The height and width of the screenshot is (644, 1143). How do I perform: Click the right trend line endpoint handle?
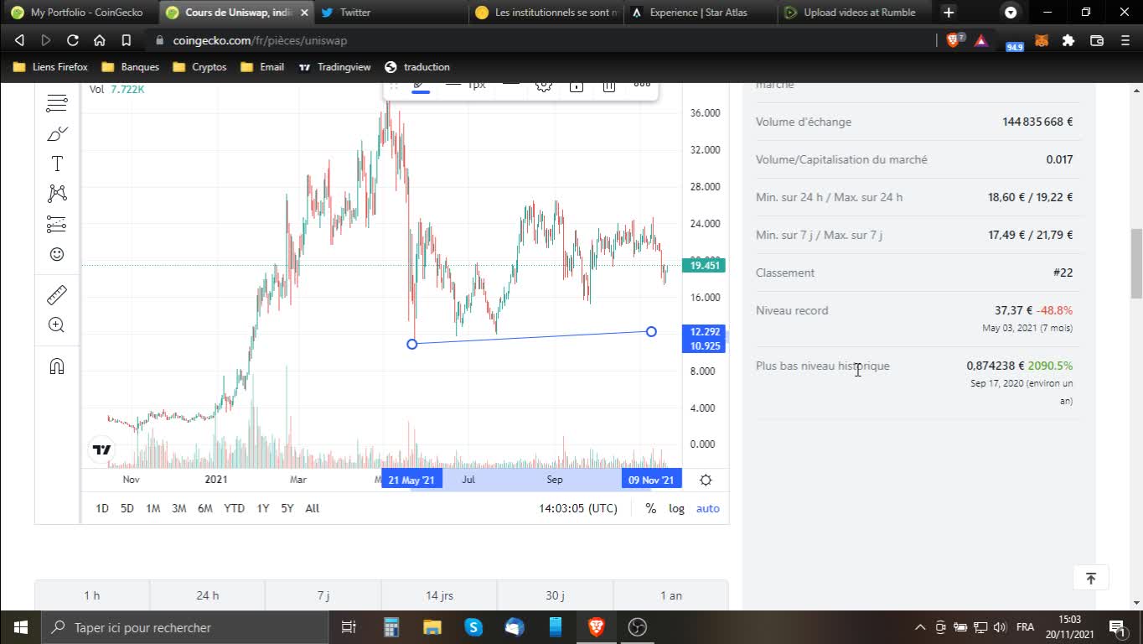click(651, 332)
